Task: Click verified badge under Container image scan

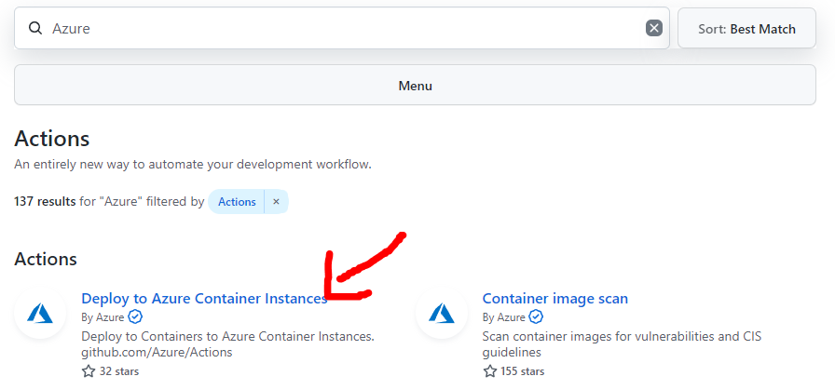Action: (x=536, y=317)
